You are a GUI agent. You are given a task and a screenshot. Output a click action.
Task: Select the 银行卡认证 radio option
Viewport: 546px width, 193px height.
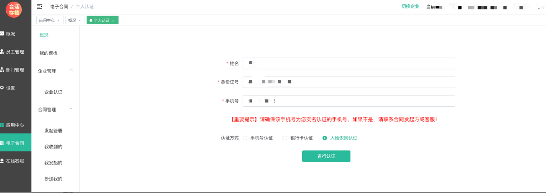[x=285, y=138]
